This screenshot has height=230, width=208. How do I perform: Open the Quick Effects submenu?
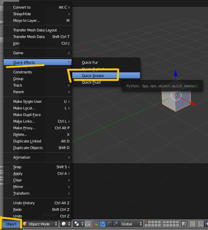pyautogui.click(x=38, y=62)
